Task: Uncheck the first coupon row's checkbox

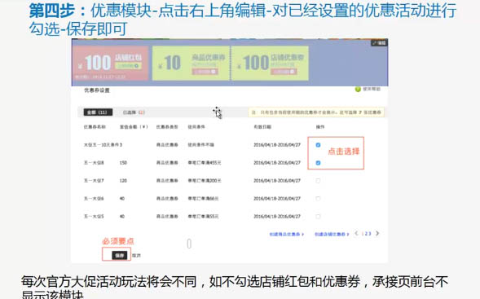Action: coord(318,145)
